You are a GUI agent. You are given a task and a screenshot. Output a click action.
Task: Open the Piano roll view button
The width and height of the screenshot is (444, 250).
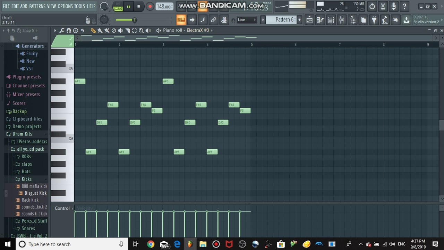tap(320, 20)
